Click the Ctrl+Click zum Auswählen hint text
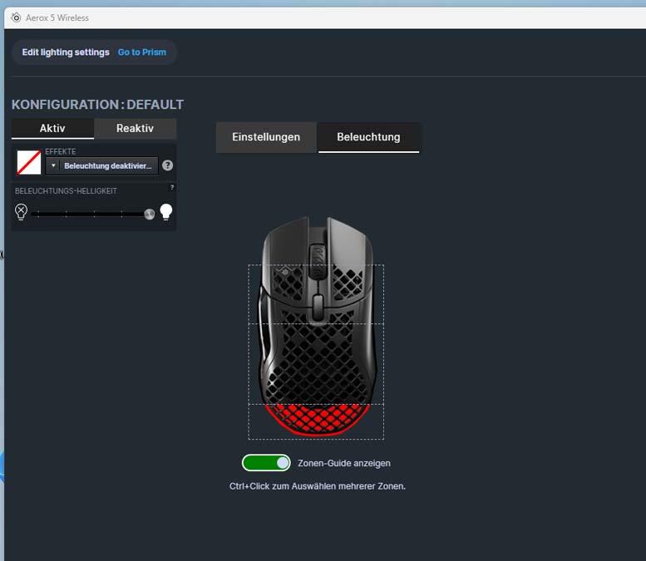The image size is (646, 561). [318, 486]
